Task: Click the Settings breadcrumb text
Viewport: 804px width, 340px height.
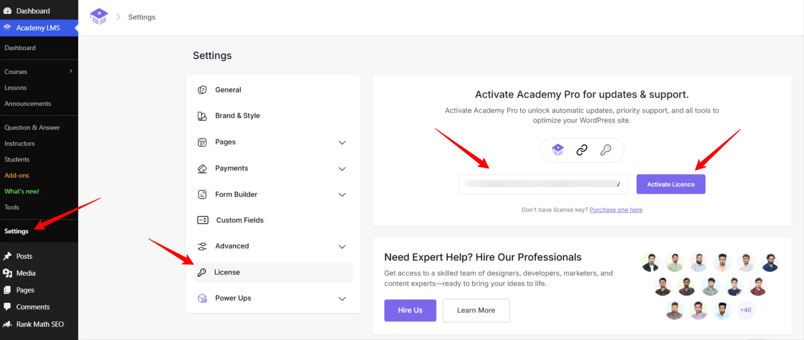Action: point(142,17)
